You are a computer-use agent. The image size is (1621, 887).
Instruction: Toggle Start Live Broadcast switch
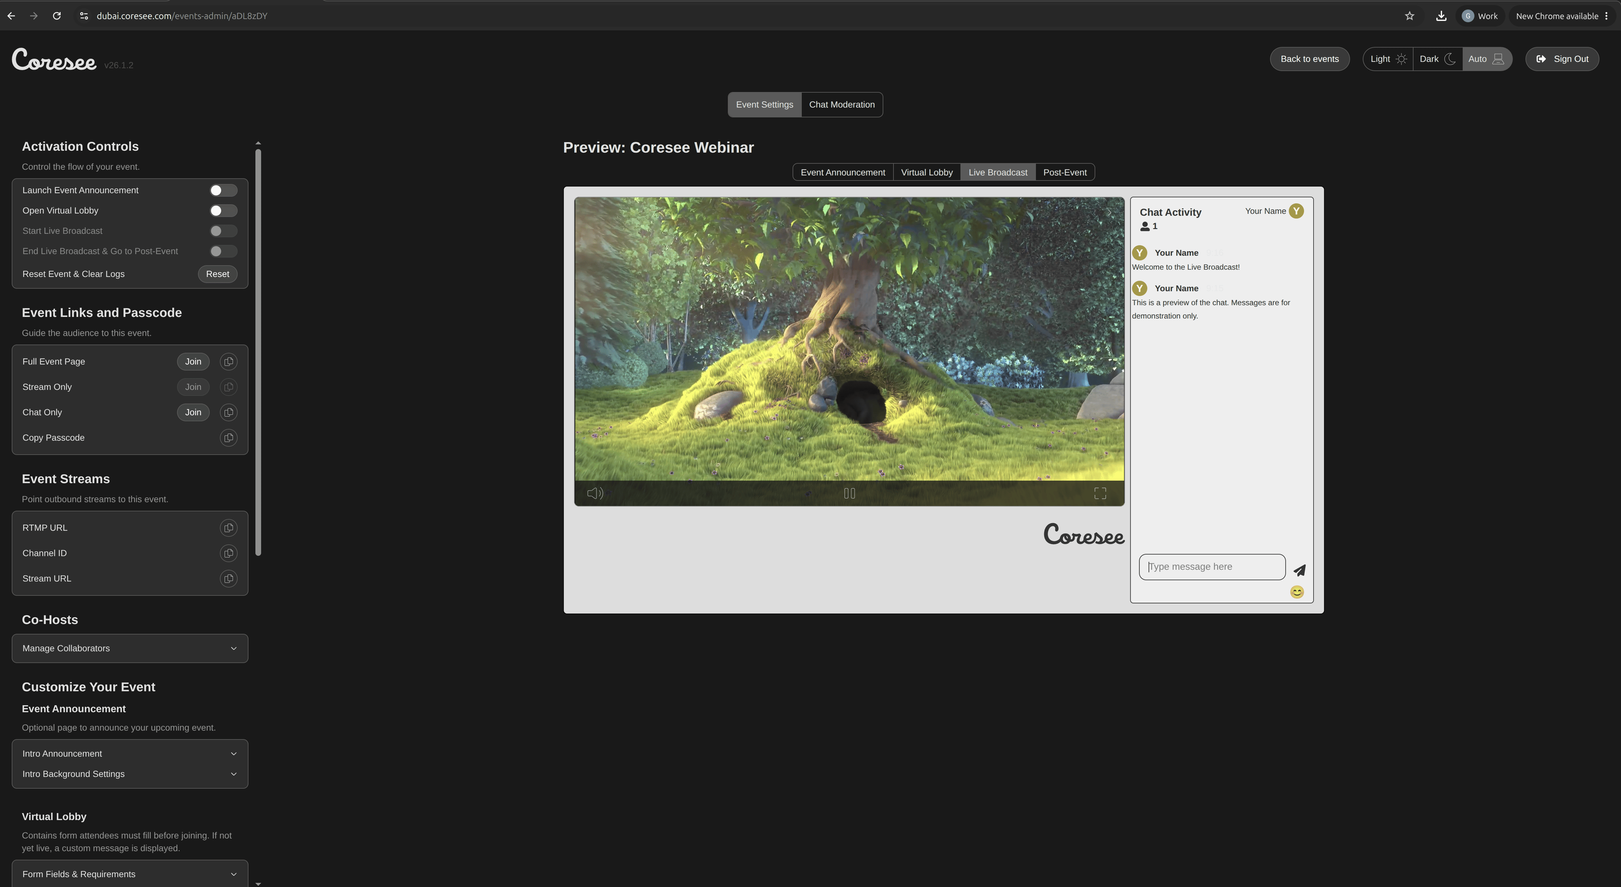pos(223,231)
